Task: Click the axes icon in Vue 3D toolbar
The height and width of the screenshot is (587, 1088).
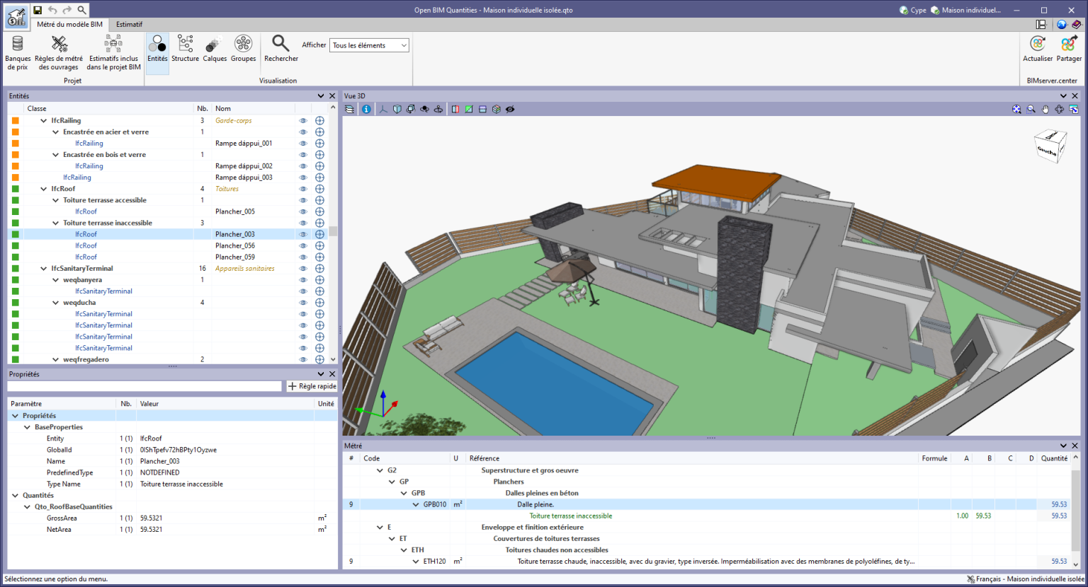Action: tap(383, 109)
